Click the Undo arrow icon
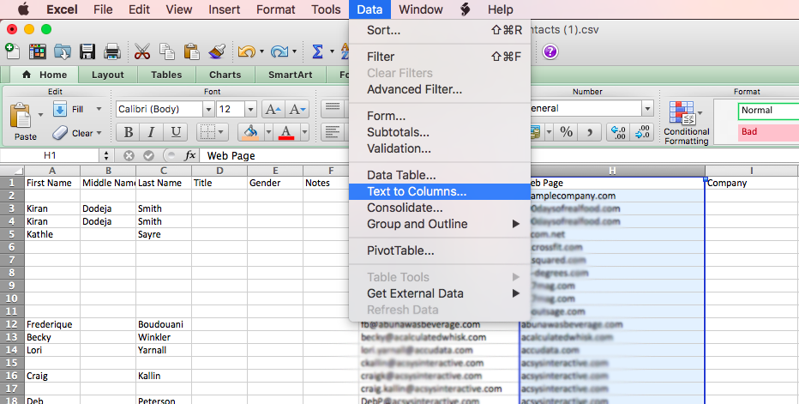Screen dimensions: 799x404 coord(247,51)
